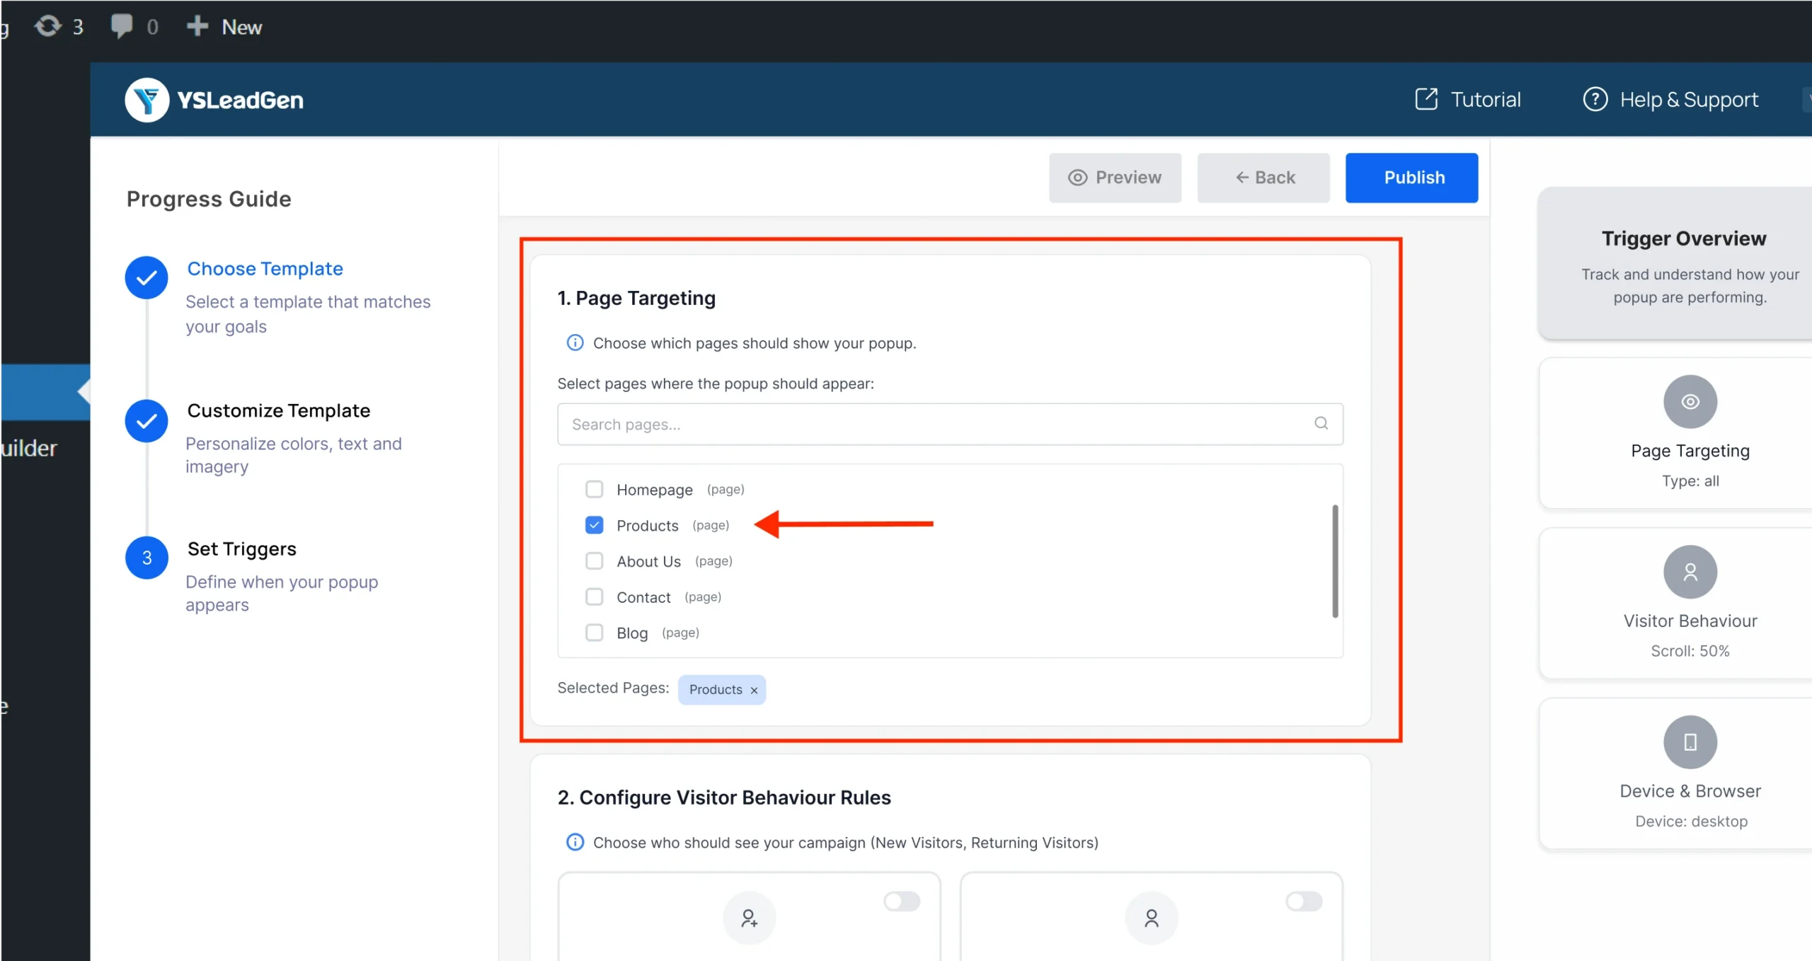This screenshot has height=961, width=1812.
Task: Click the Choose Template completed checkmark circle
Action: coord(147,277)
